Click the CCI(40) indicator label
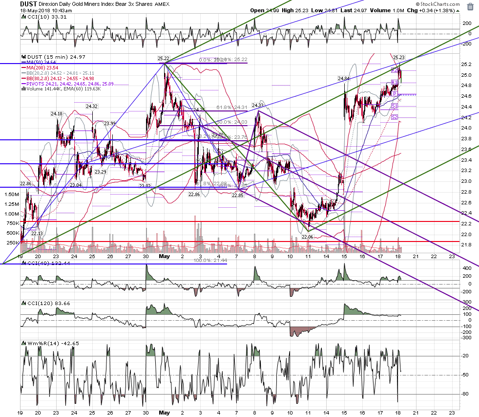 pyautogui.click(x=48, y=263)
